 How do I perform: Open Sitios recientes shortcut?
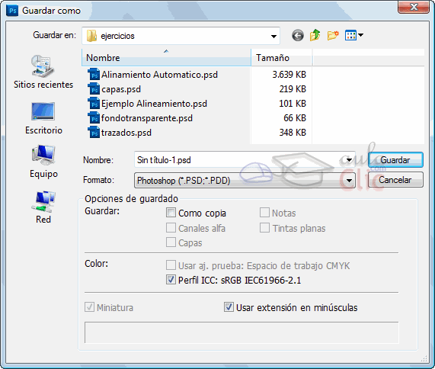(43, 72)
